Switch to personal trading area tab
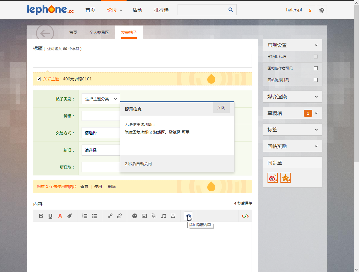359x272 pixels. pos(99,32)
